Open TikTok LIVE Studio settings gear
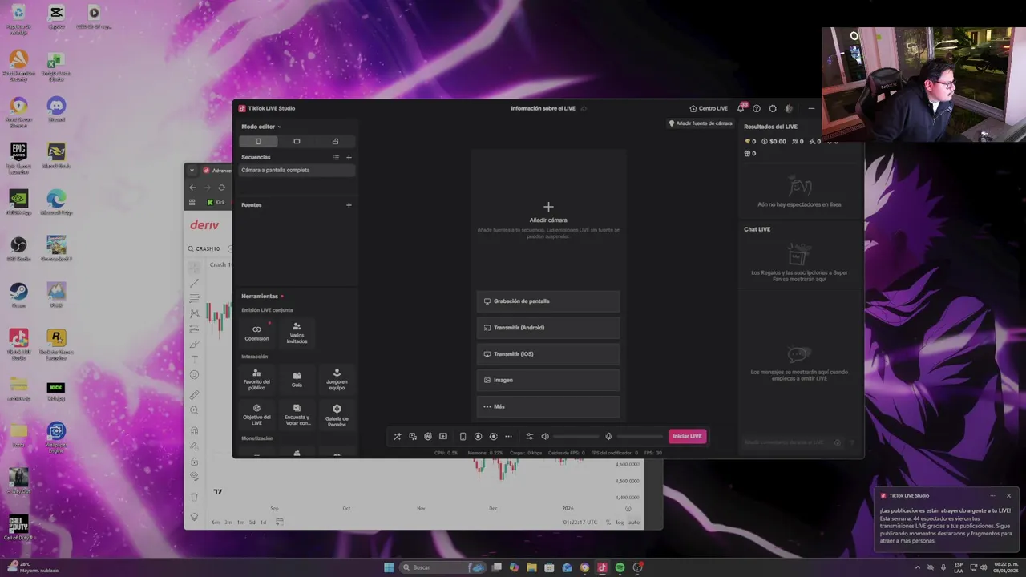 coord(773,108)
